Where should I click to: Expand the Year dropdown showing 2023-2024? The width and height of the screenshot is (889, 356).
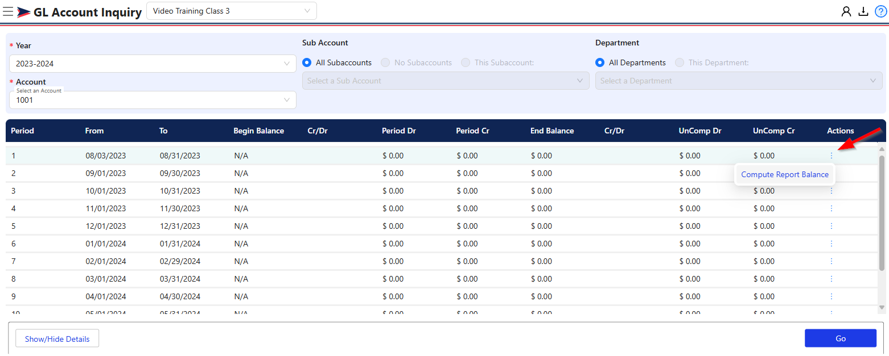[153, 64]
